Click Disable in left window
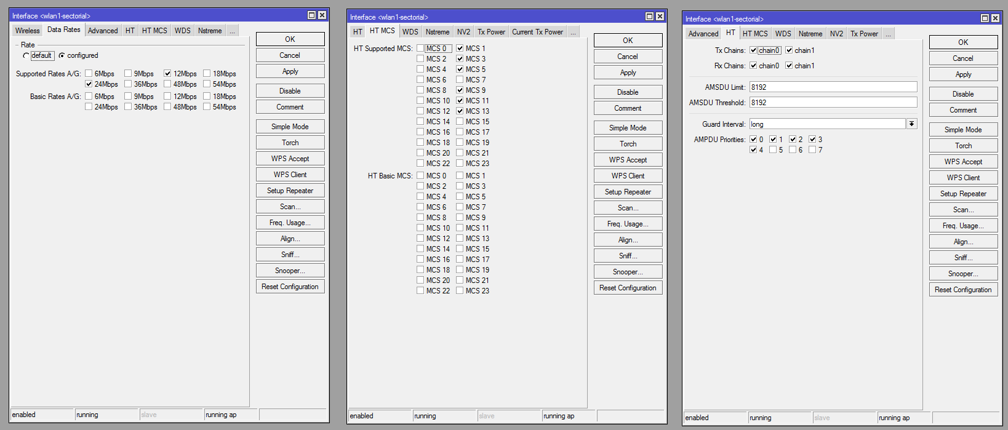Viewport: 1008px width, 430px height. pos(290,90)
